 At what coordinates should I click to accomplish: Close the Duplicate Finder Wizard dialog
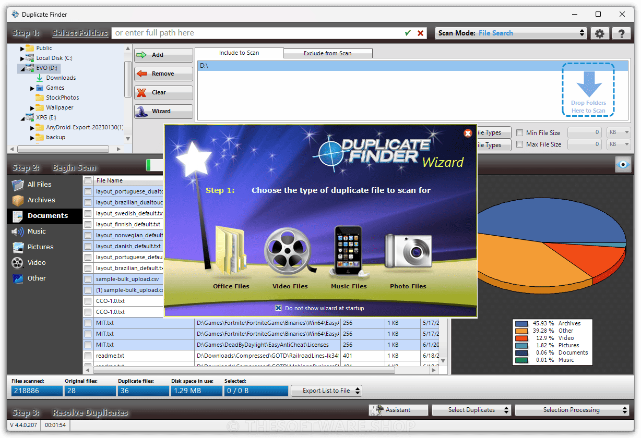click(468, 133)
